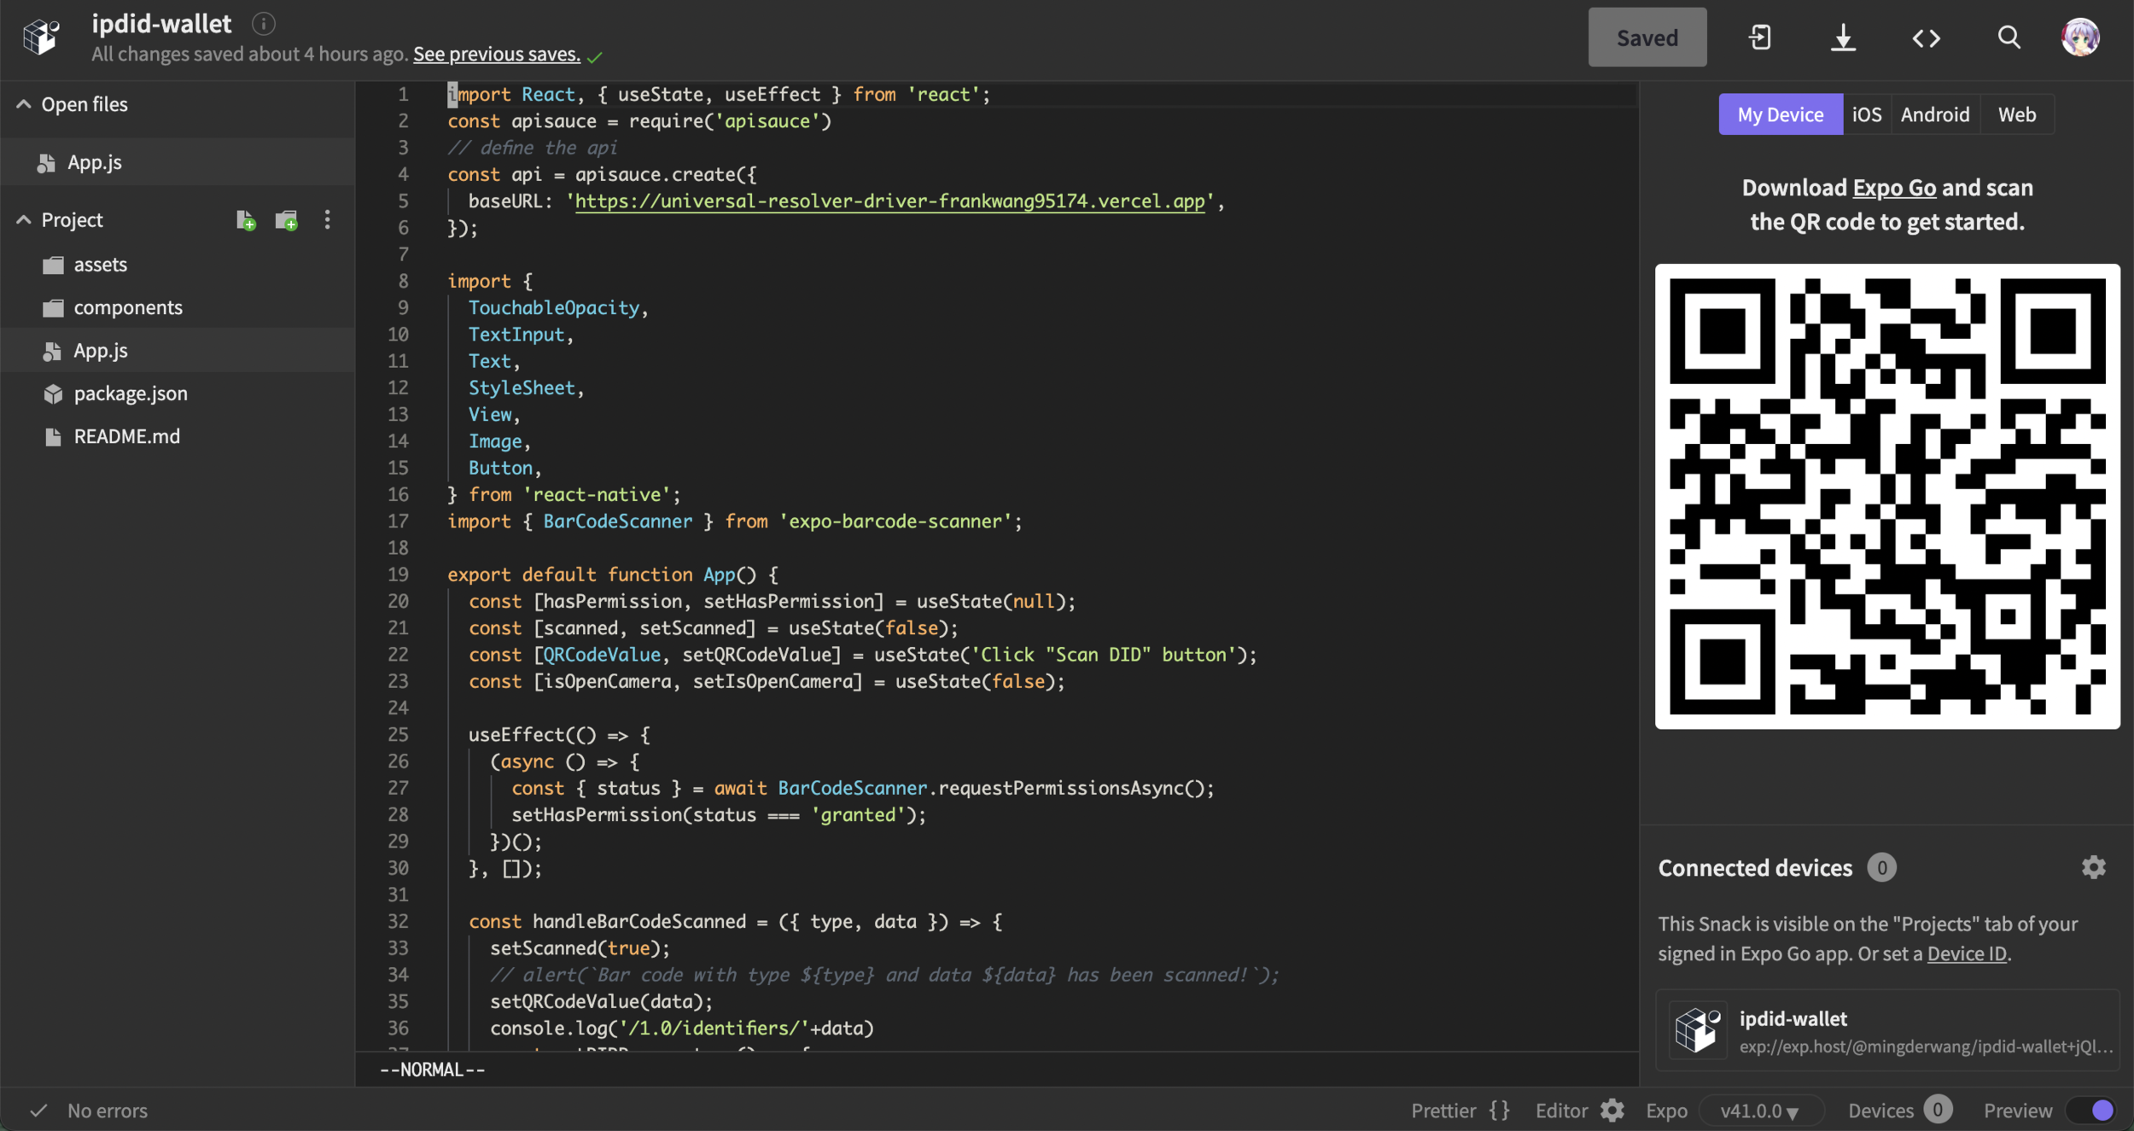
Task: Click the search magnifier icon
Action: [x=2009, y=38]
